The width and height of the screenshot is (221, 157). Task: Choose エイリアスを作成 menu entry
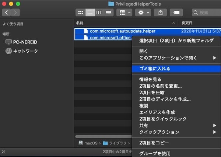[176, 112]
